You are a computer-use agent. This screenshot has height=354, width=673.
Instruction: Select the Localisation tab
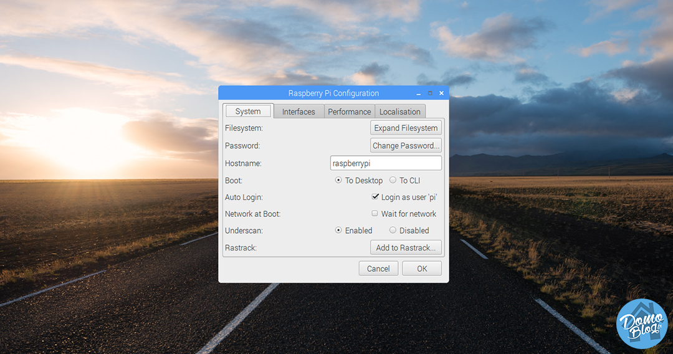(x=399, y=112)
